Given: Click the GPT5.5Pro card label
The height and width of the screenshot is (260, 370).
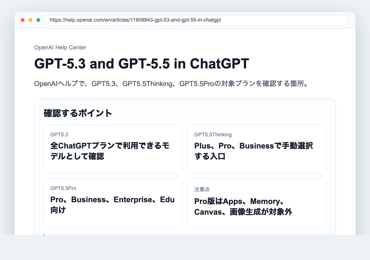Looking at the screenshot, I should [63, 188].
